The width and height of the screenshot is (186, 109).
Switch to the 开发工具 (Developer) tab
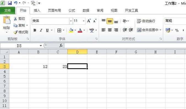(x=132, y=10)
